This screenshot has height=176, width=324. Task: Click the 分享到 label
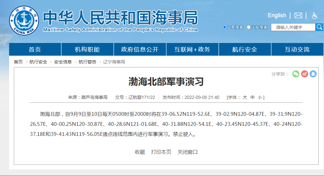(280, 74)
